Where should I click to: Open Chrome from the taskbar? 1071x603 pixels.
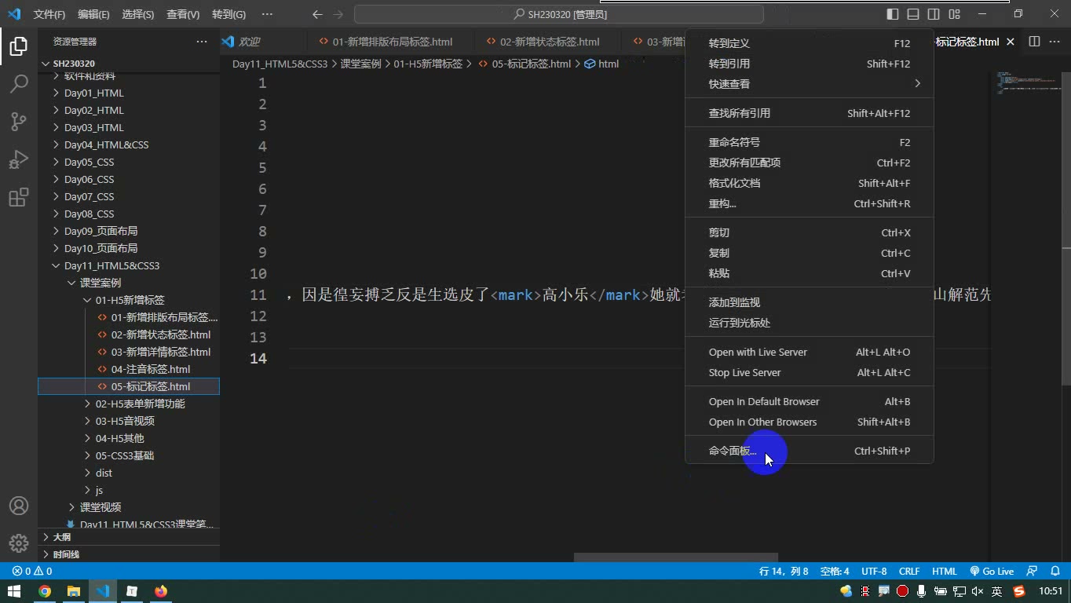click(45, 591)
